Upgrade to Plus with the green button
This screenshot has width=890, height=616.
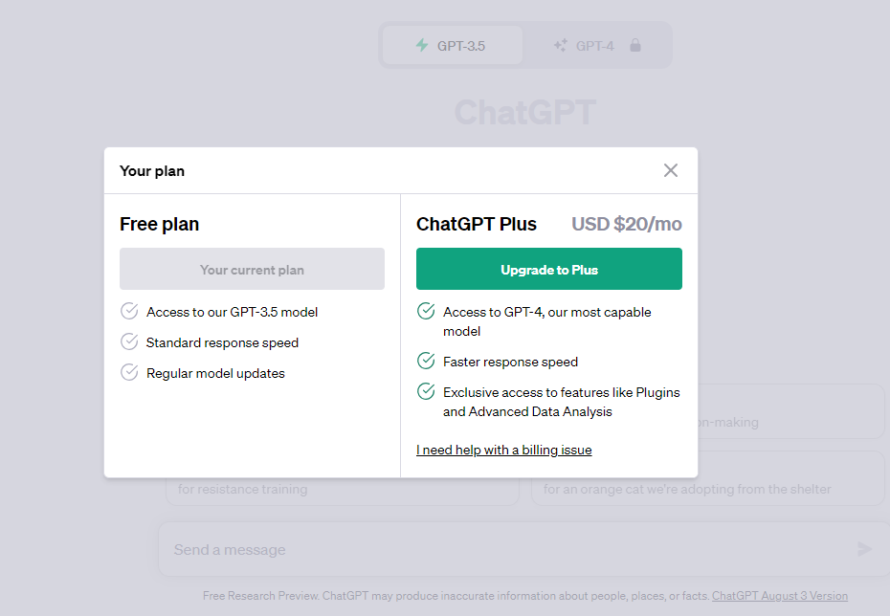549,269
